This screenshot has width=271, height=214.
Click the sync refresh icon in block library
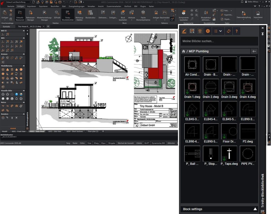[x=229, y=31]
